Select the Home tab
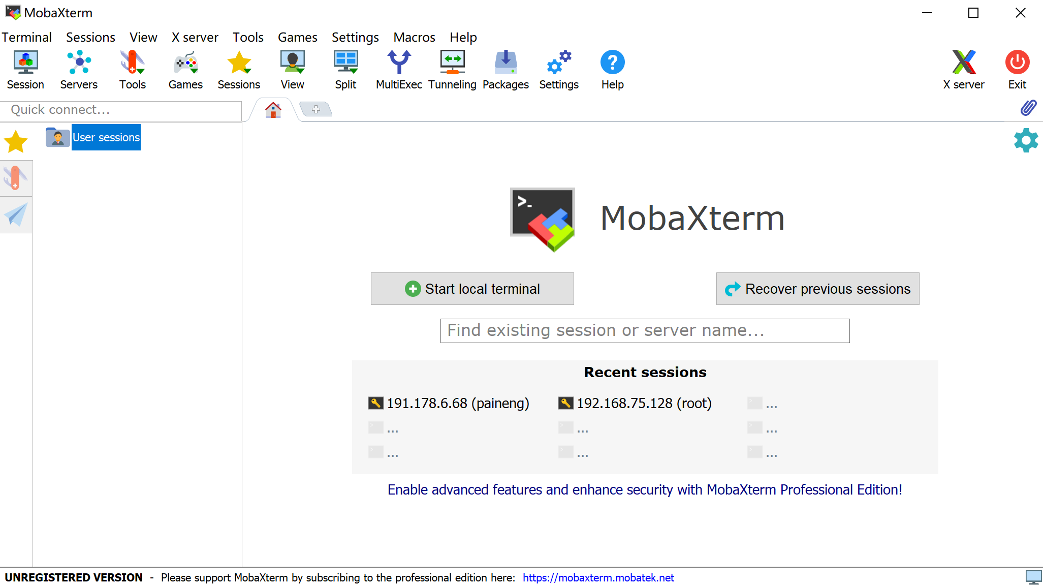1043x585 pixels. [x=273, y=110]
